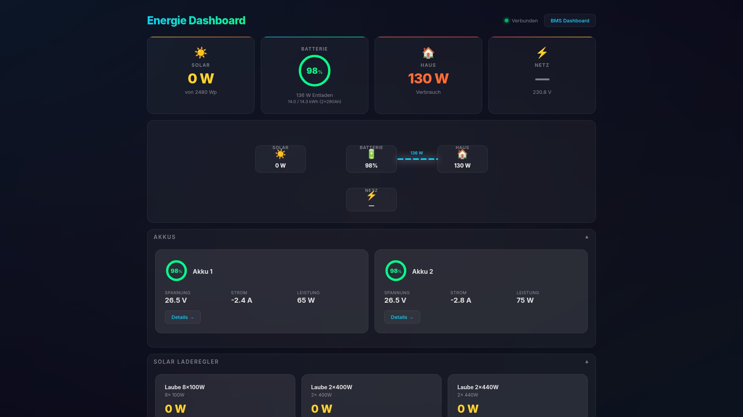Click the '130 W' house consumption value
This screenshot has height=417, width=743.
[x=428, y=78]
